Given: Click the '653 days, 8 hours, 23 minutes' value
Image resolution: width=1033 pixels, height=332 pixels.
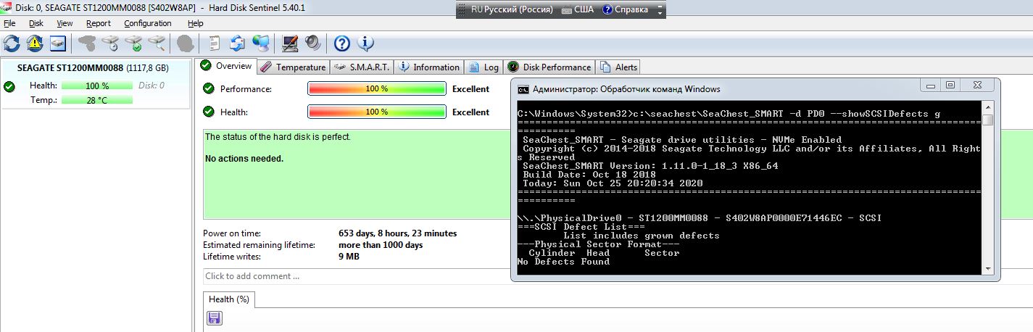Looking at the screenshot, I should coord(398,233).
